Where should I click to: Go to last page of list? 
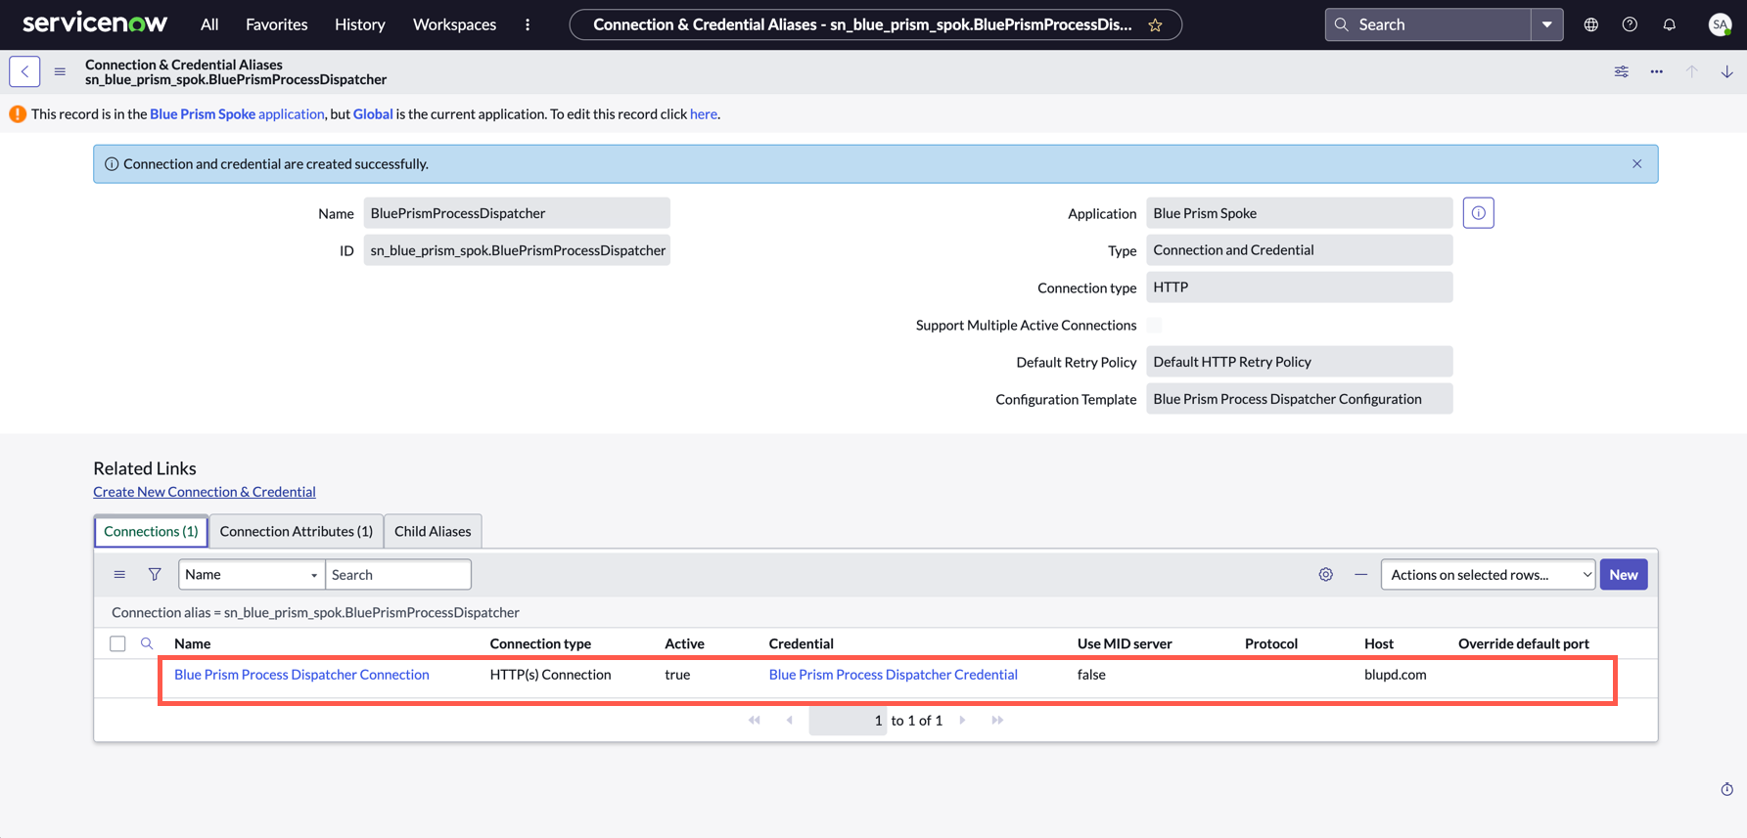pos(997,721)
